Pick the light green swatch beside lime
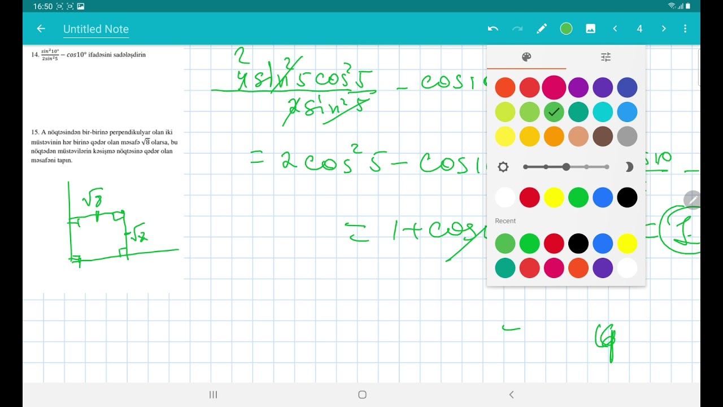Screen dimensions: 723x407 point(529,112)
